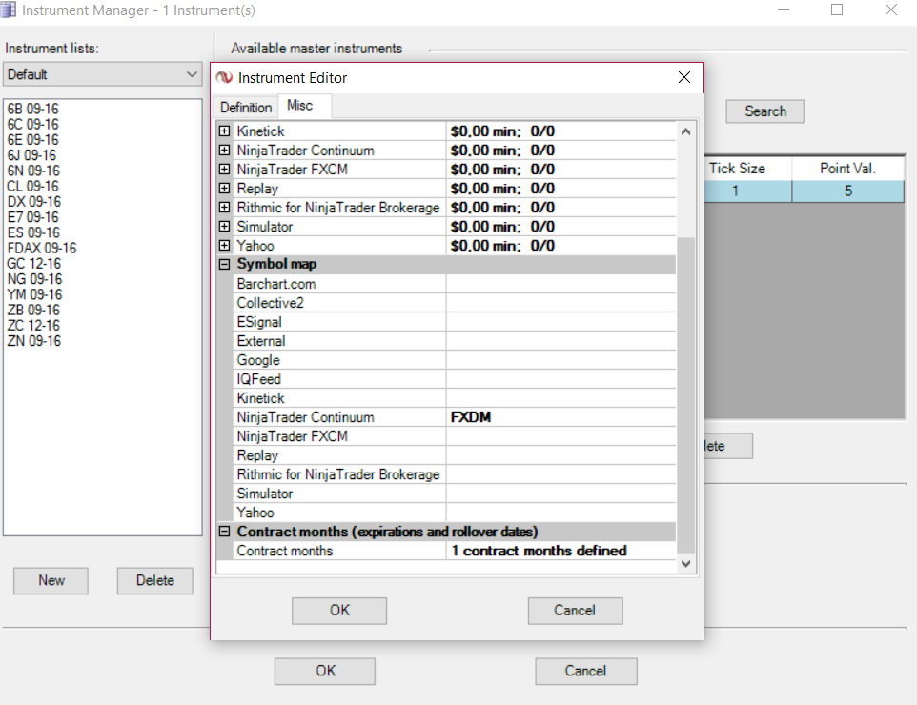Edit the Simulator symbol map value
The image size is (917, 705).
(560, 493)
